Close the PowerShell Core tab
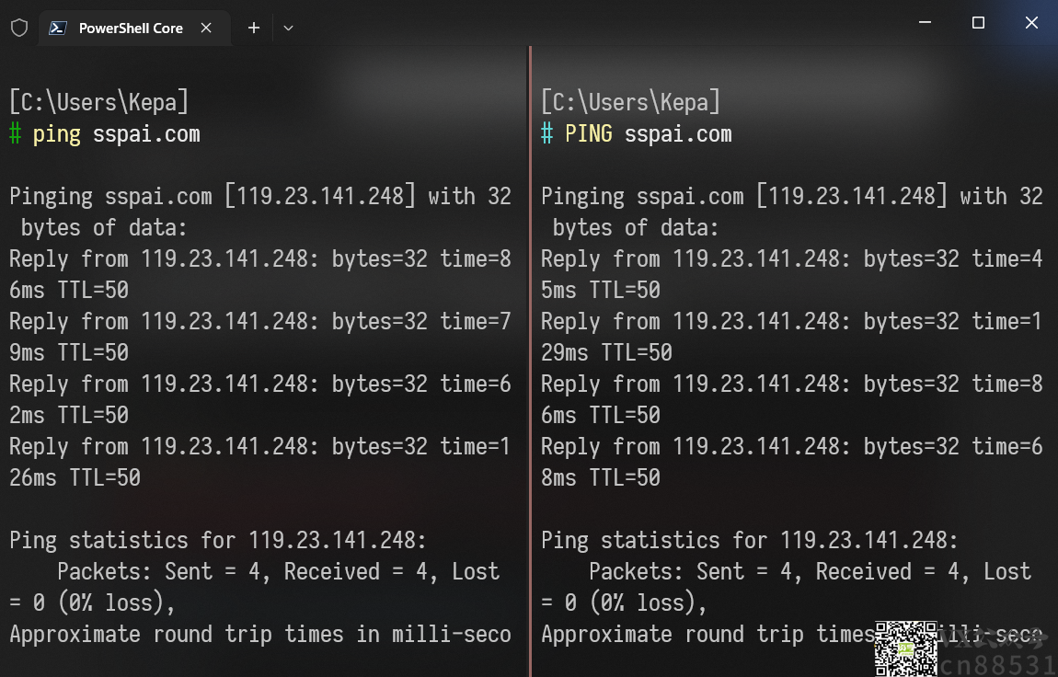 206,28
